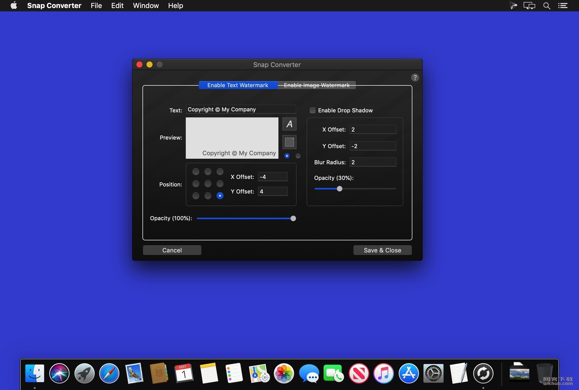Click the text Opacity (100%) slider
Screen dimensions: 579x390
click(246, 218)
